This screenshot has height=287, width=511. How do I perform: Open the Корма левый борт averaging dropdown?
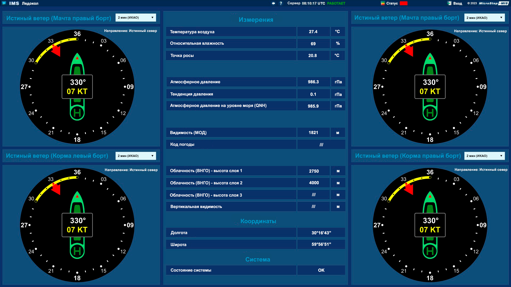pyautogui.click(x=136, y=156)
